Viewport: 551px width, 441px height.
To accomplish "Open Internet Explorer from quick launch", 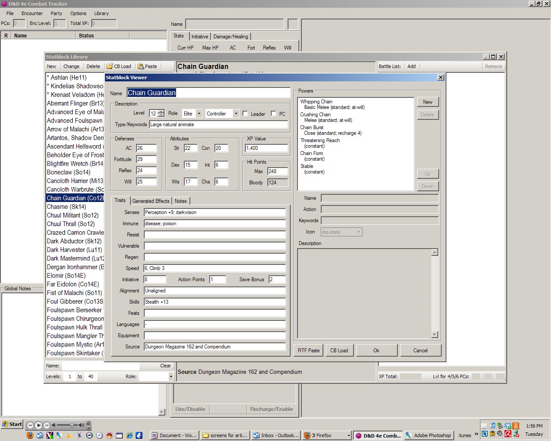I will 129,435.
